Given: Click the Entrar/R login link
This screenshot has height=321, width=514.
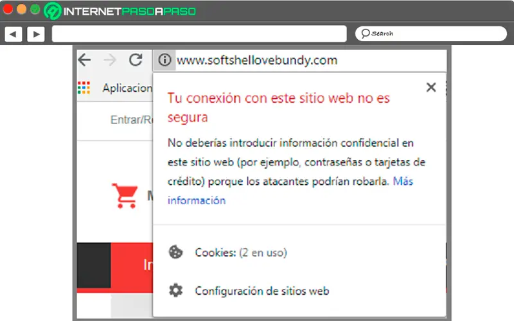Looking at the screenshot, I should point(132,120).
